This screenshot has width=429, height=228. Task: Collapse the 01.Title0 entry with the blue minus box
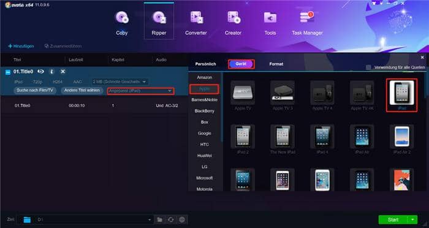[8, 72]
